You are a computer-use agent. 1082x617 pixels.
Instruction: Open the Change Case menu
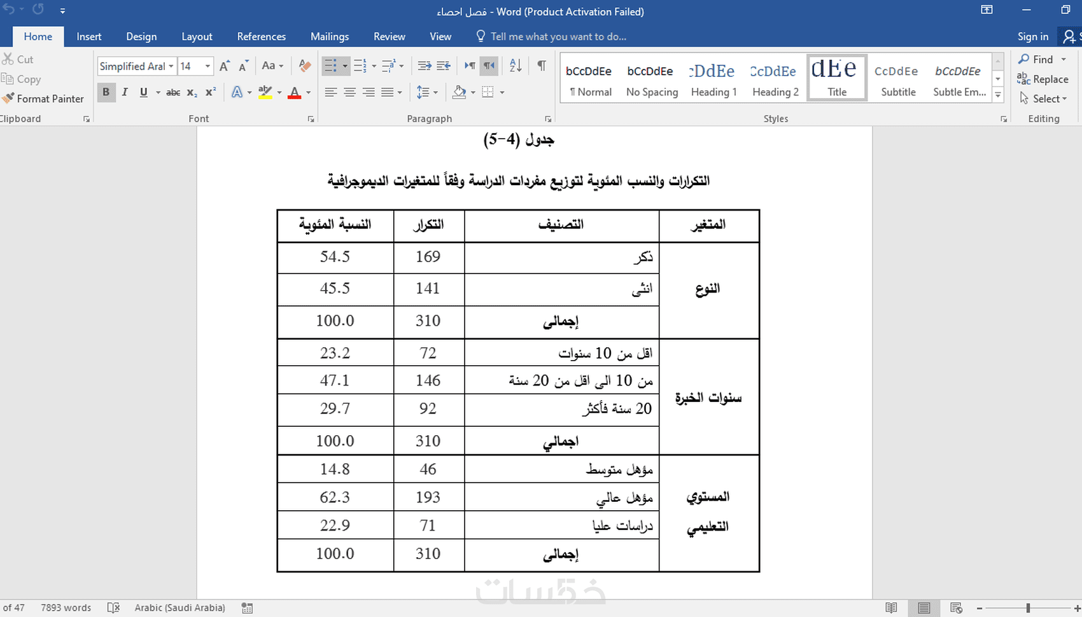(x=272, y=66)
